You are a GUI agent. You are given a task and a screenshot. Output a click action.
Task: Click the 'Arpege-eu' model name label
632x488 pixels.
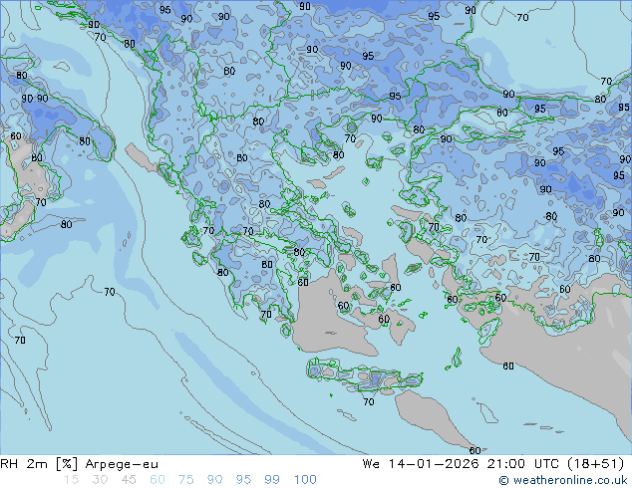click(x=122, y=464)
